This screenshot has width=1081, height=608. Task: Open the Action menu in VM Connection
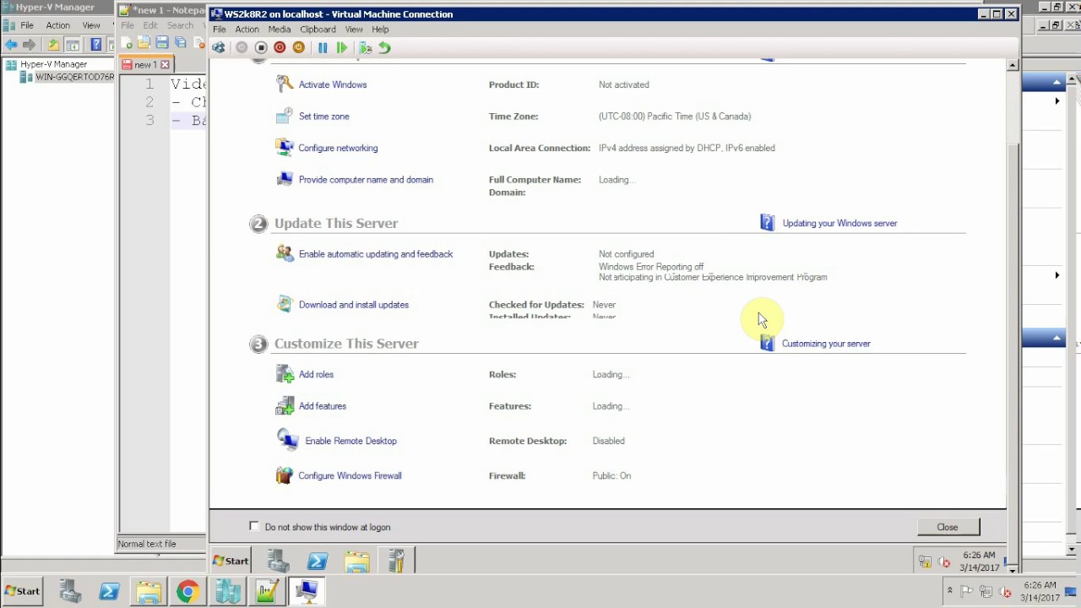tap(247, 30)
